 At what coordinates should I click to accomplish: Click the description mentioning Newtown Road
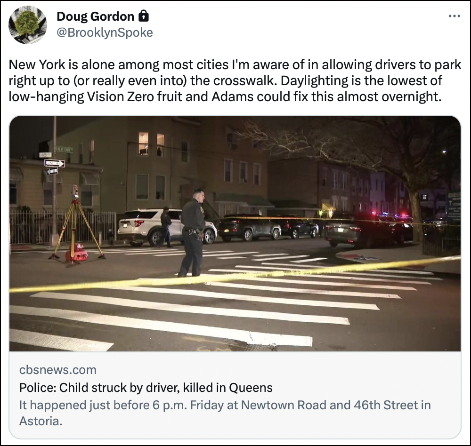(225, 413)
